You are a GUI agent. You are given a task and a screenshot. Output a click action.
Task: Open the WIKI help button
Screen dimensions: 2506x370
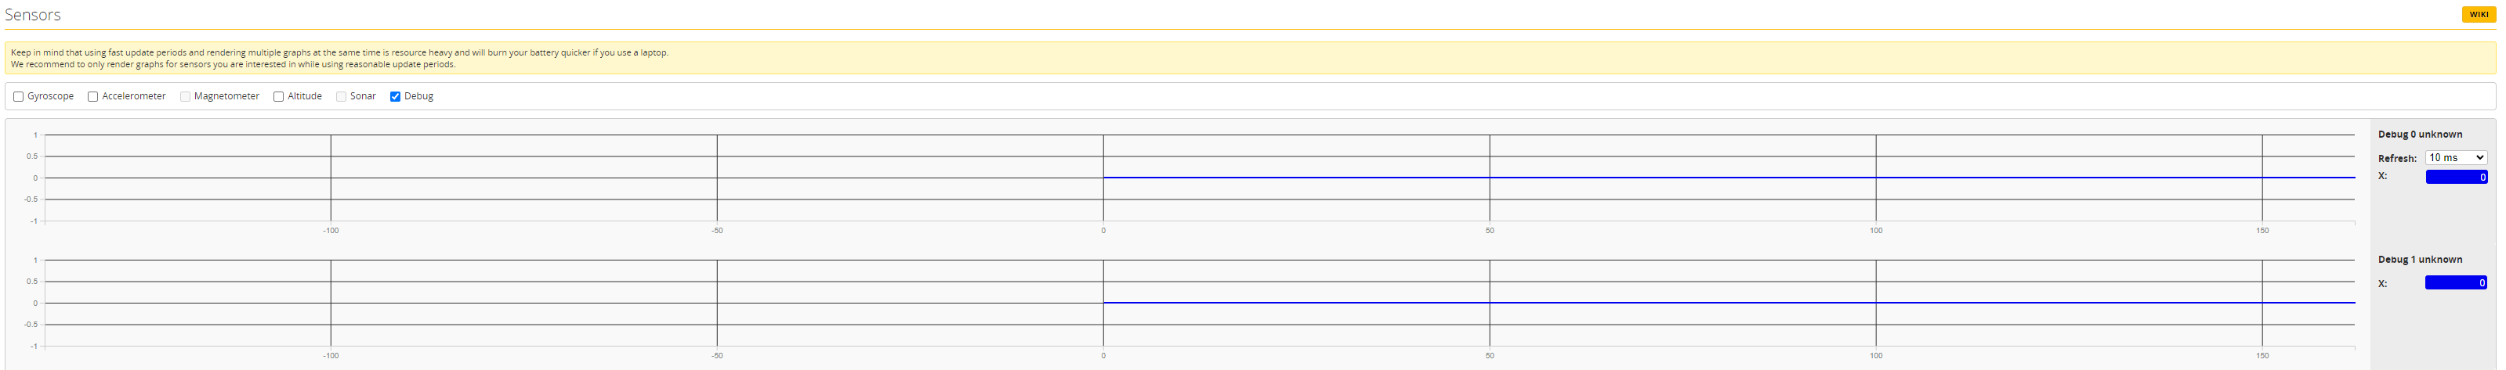(2478, 15)
